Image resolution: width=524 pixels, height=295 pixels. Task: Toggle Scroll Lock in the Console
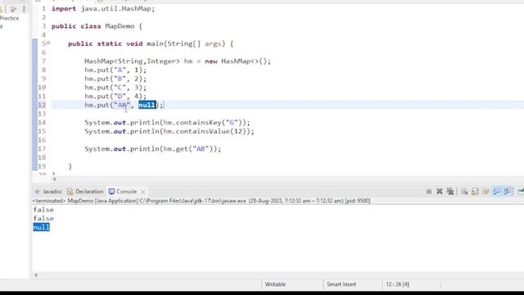point(475,191)
